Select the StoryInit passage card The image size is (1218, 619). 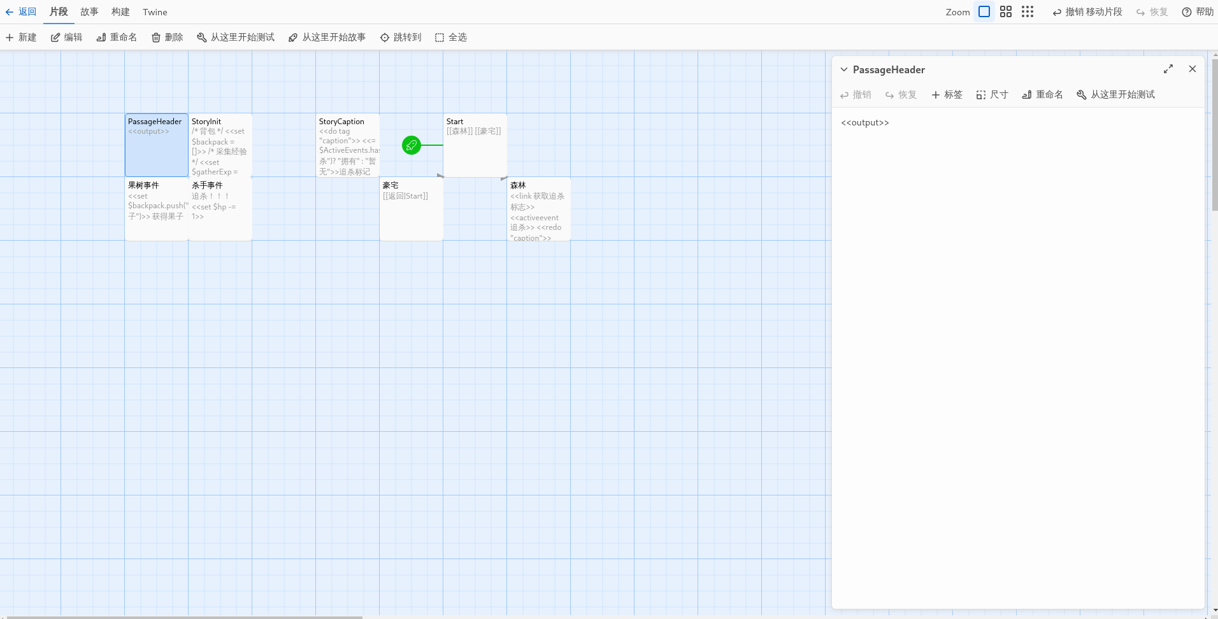pos(220,145)
